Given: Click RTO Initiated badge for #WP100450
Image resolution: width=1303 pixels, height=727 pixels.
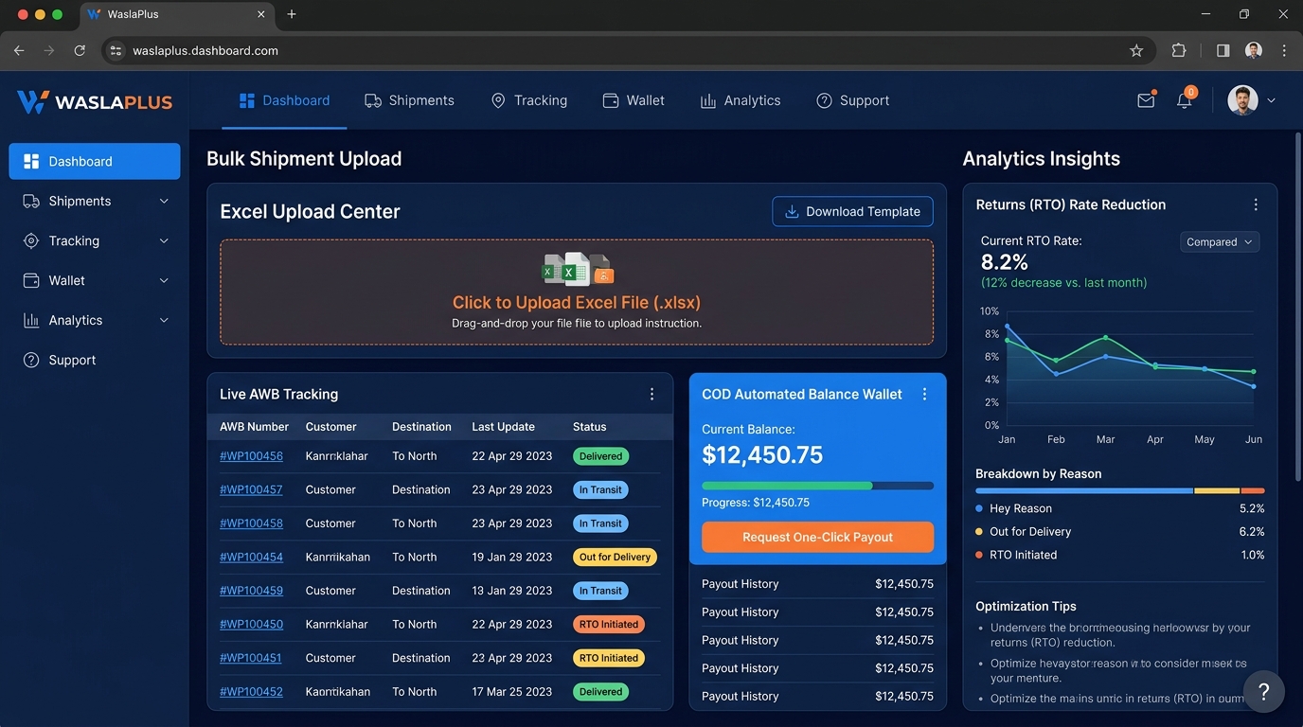Looking at the screenshot, I should pyautogui.click(x=609, y=625).
